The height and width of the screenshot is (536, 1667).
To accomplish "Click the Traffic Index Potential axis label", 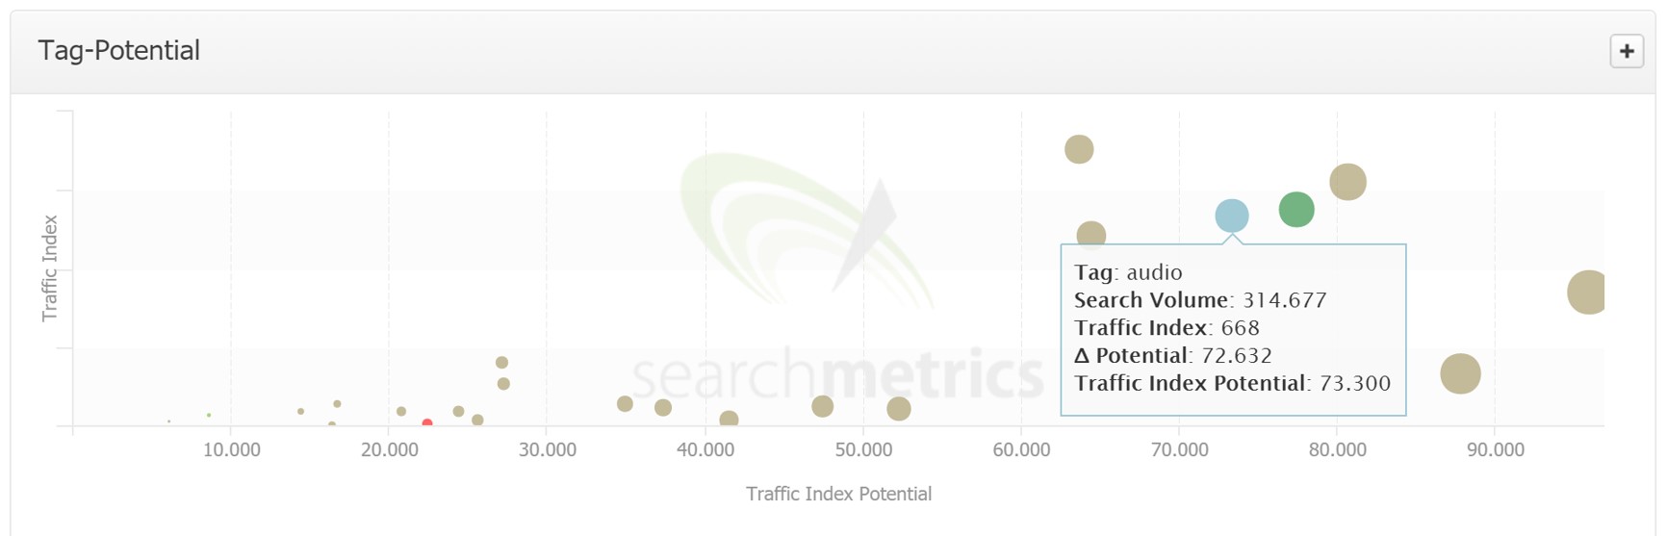I will [838, 494].
